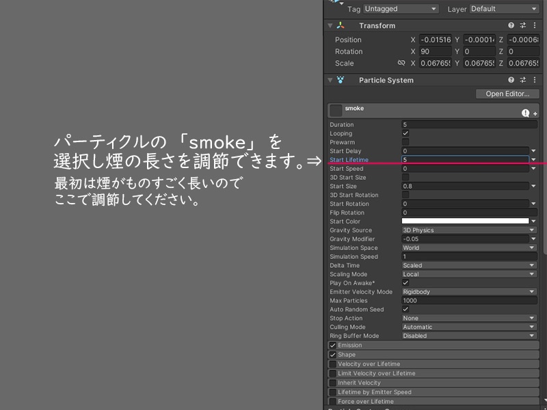Open Ring Buffer Mode dropdown showing Disabled
The image size is (547, 410).
(469, 336)
